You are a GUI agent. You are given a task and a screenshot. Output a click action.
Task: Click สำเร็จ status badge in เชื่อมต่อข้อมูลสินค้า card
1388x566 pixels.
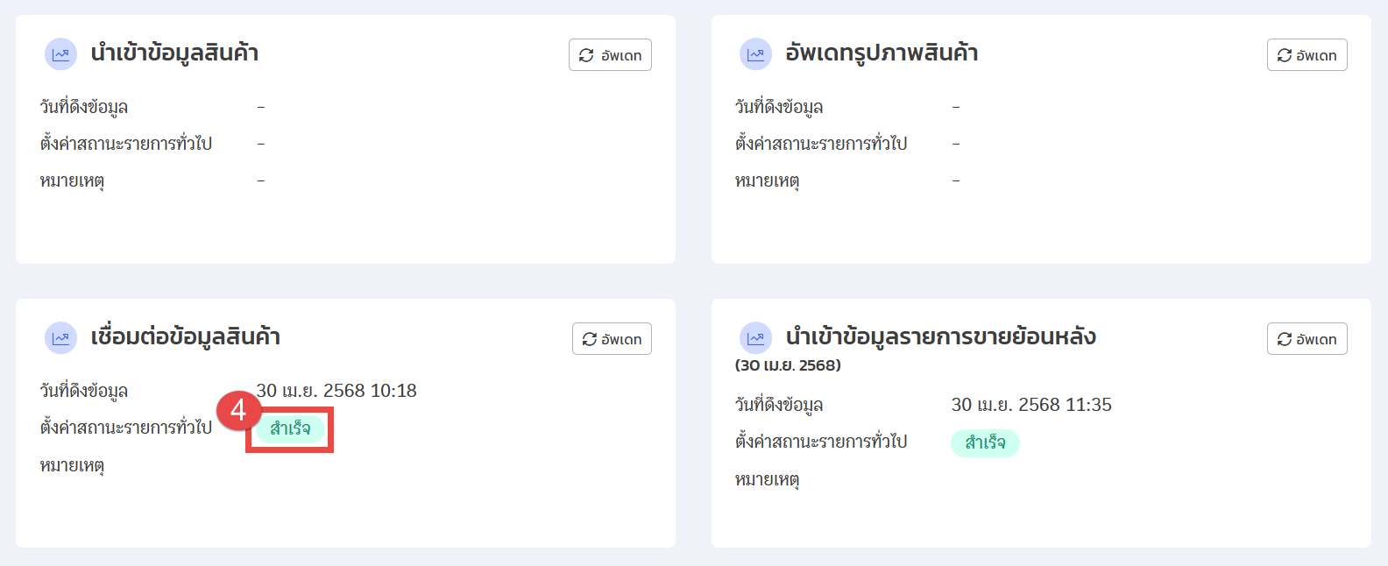tap(290, 428)
